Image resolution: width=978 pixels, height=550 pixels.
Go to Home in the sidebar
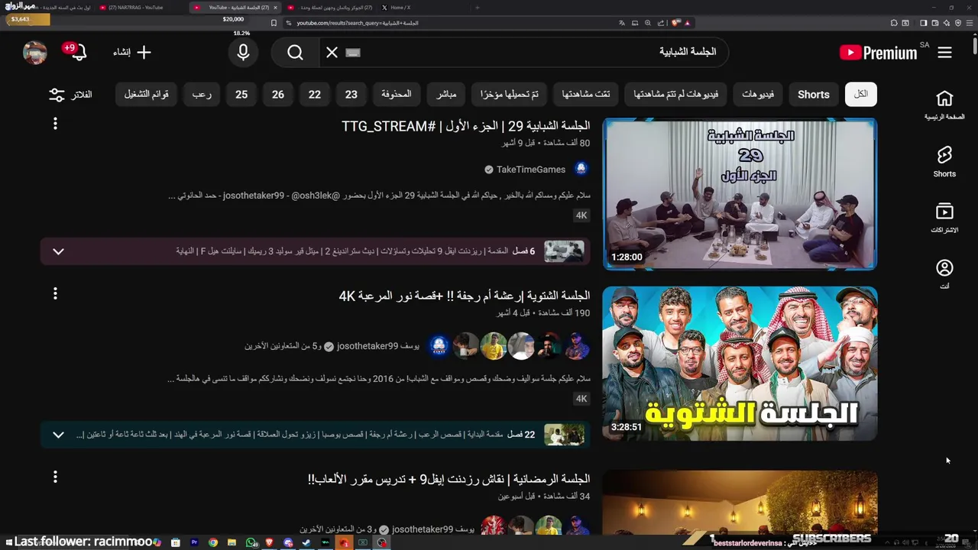click(944, 105)
